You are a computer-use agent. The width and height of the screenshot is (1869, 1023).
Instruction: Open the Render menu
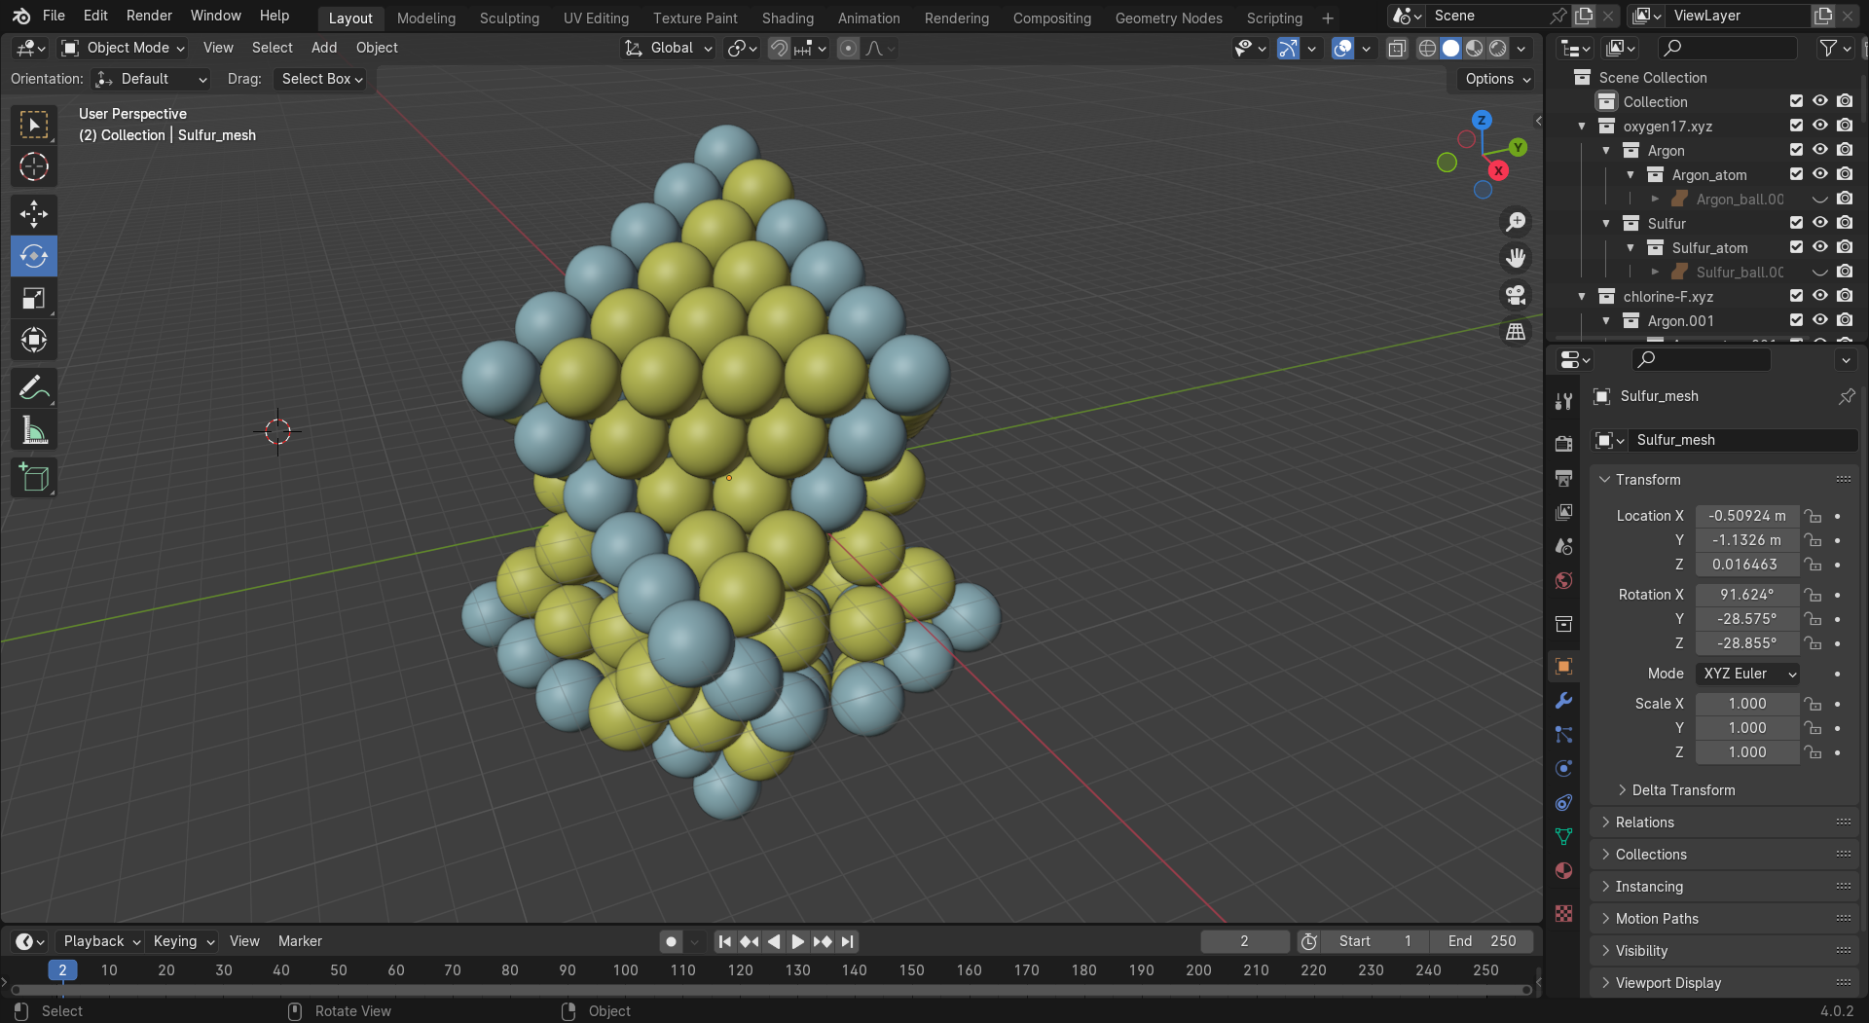[x=149, y=16]
